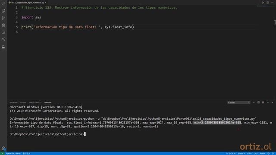
Task: Click the remote window indicator in status bar
Action: 2,154
